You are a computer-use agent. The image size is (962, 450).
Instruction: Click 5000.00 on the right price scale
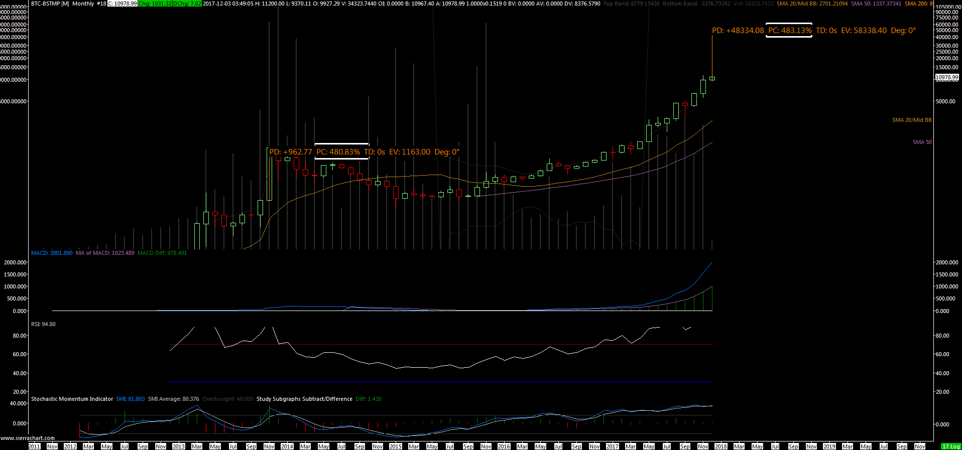[x=946, y=101]
